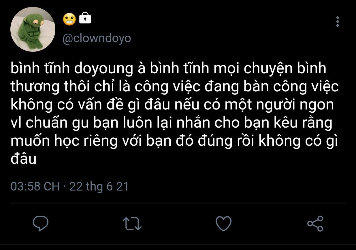Retweet this post using the arrows icon
The height and width of the screenshot is (250, 356).
click(132, 224)
